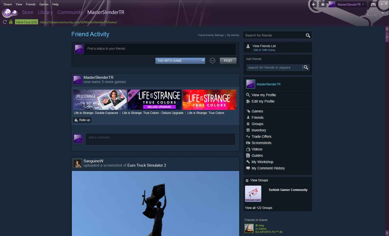Open Euro Truck Simulator 2 link
This screenshot has width=389, height=236.
click(x=147, y=165)
